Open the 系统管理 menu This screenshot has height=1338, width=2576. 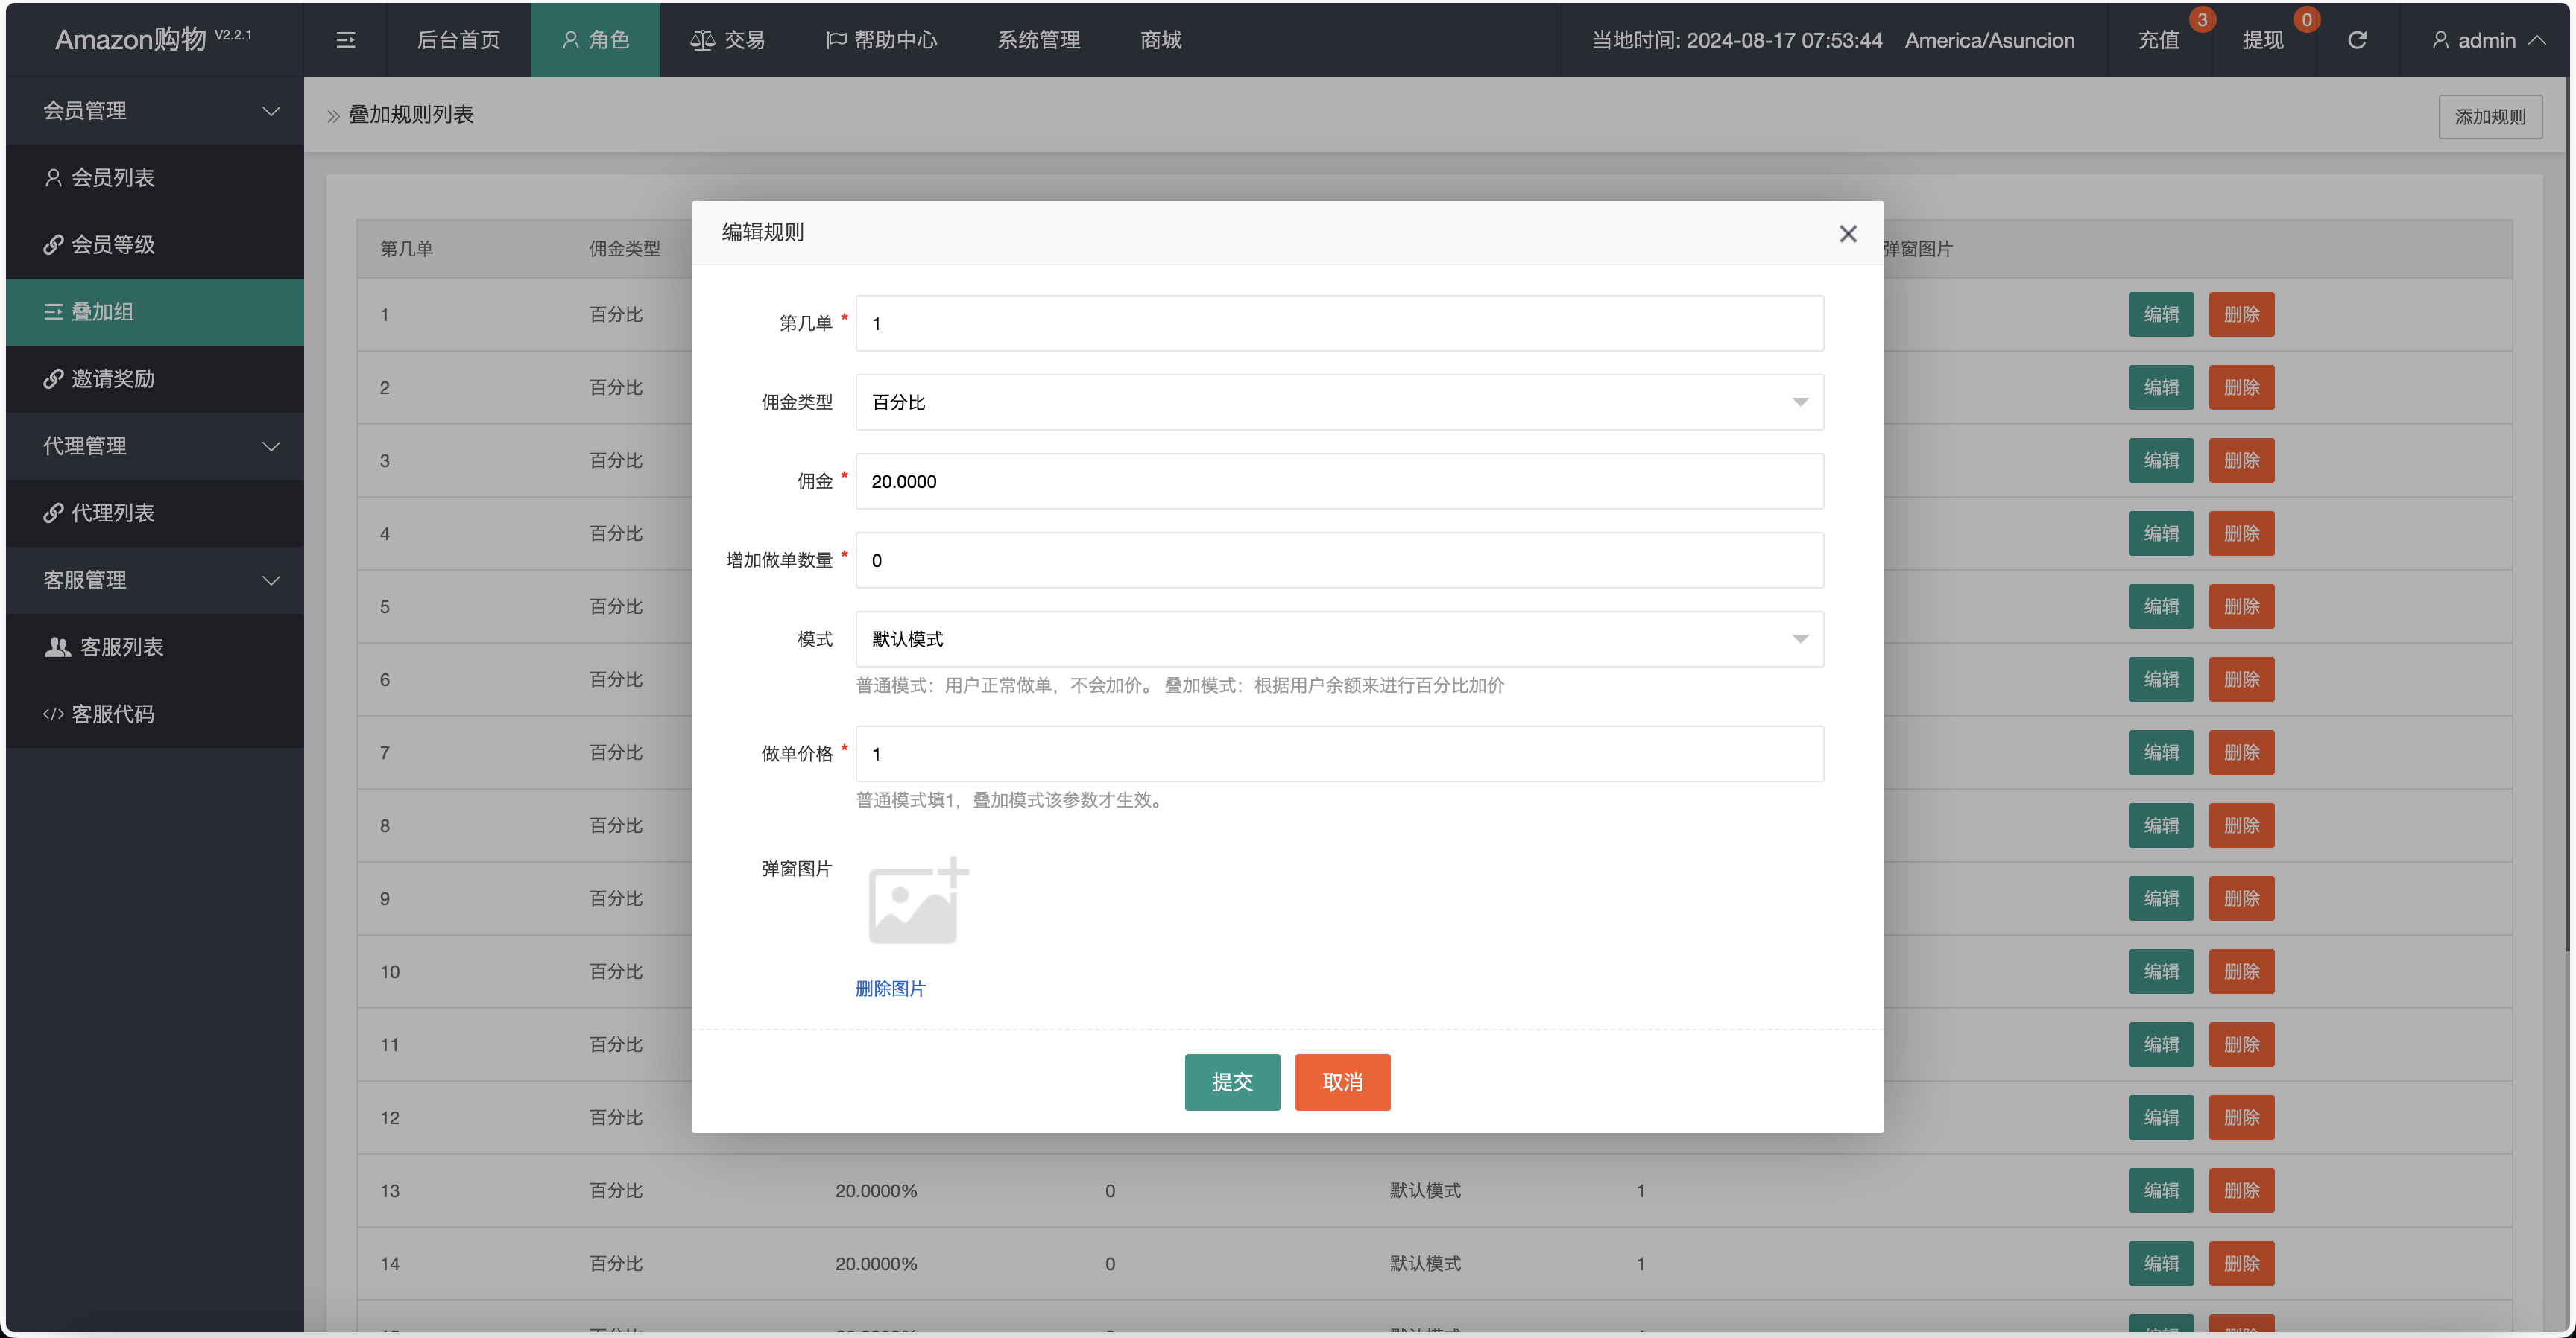pyautogui.click(x=1038, y=40)
